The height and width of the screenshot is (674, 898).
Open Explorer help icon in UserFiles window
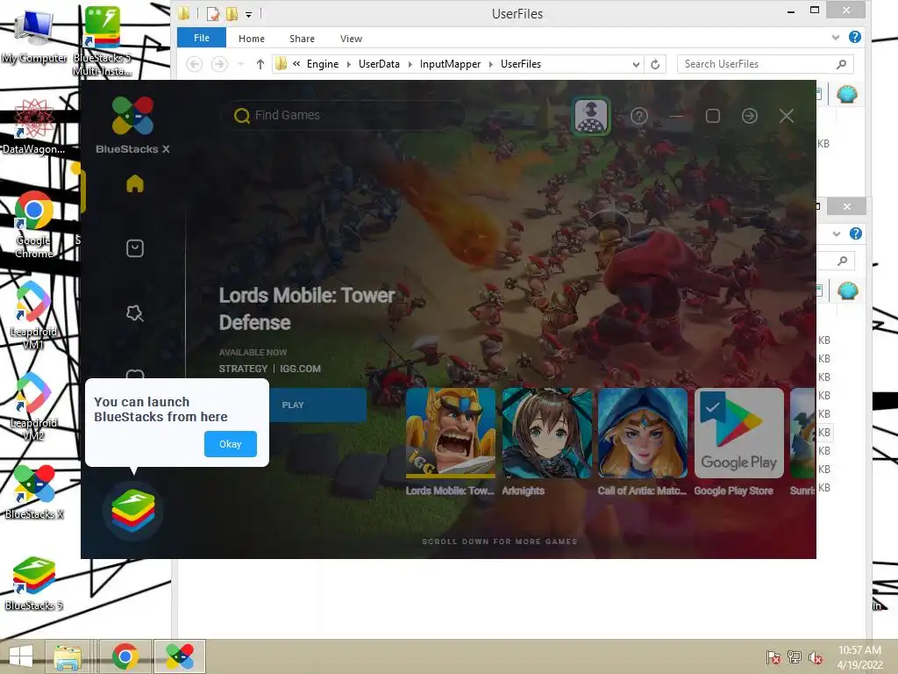click(x=855, y=37)
